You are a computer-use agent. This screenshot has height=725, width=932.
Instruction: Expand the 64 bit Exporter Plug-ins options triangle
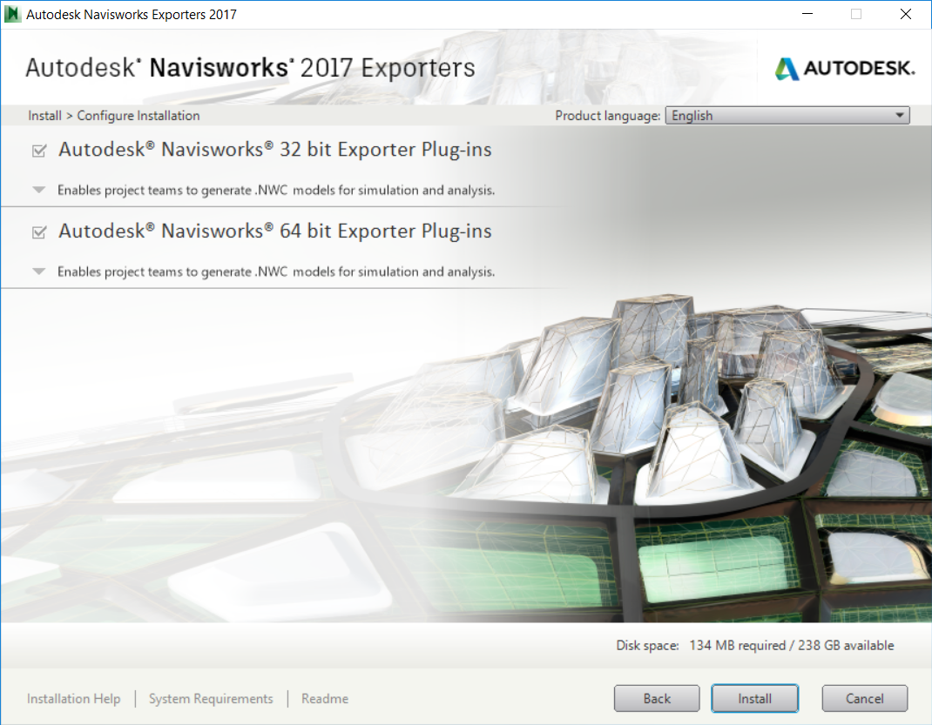coord(38,272)
